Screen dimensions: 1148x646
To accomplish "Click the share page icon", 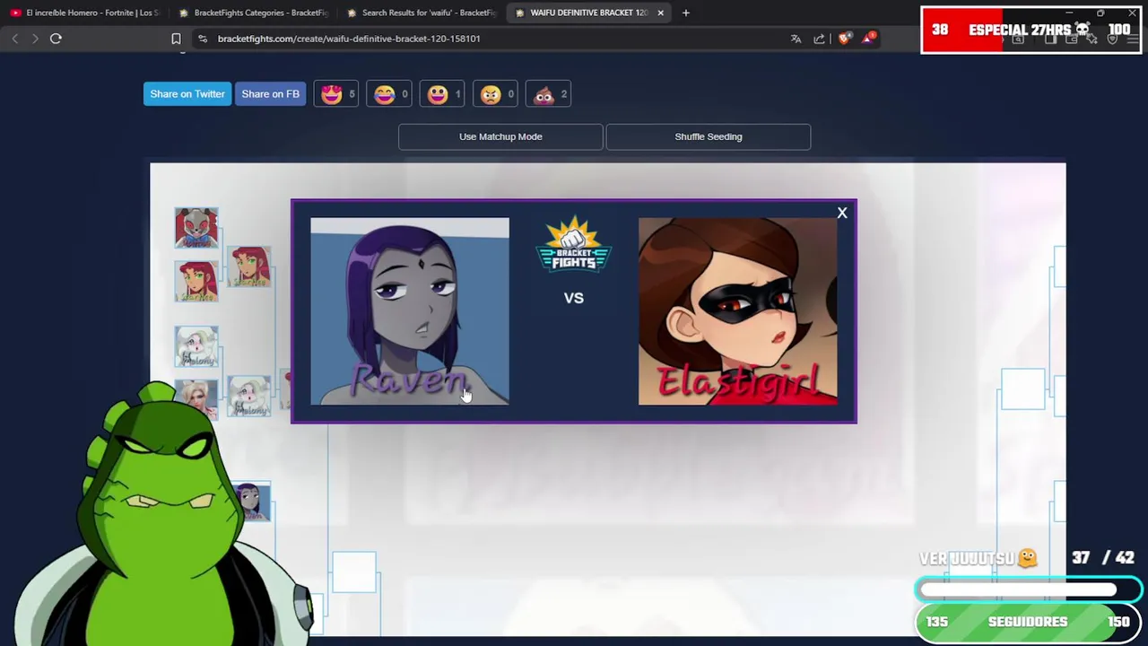I will [819, 39].
